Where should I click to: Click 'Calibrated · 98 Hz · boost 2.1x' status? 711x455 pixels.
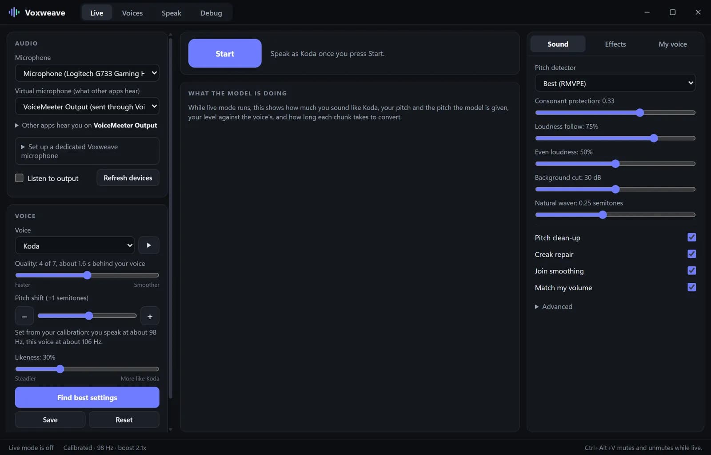click(104, 447)
